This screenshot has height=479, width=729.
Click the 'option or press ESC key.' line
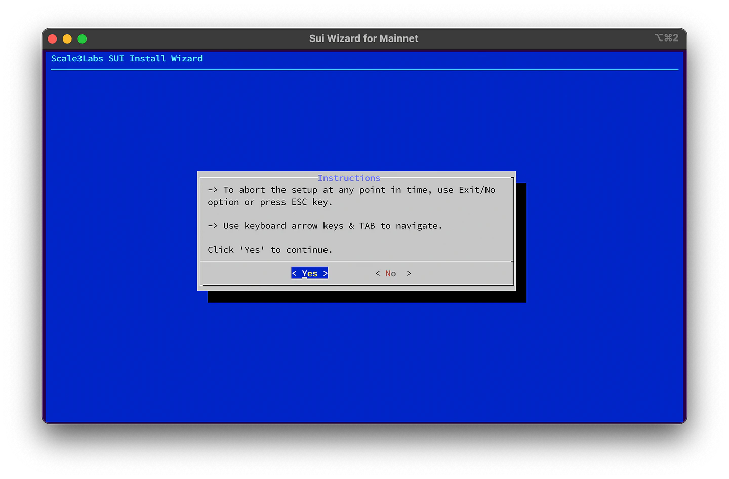pos(270,202)
